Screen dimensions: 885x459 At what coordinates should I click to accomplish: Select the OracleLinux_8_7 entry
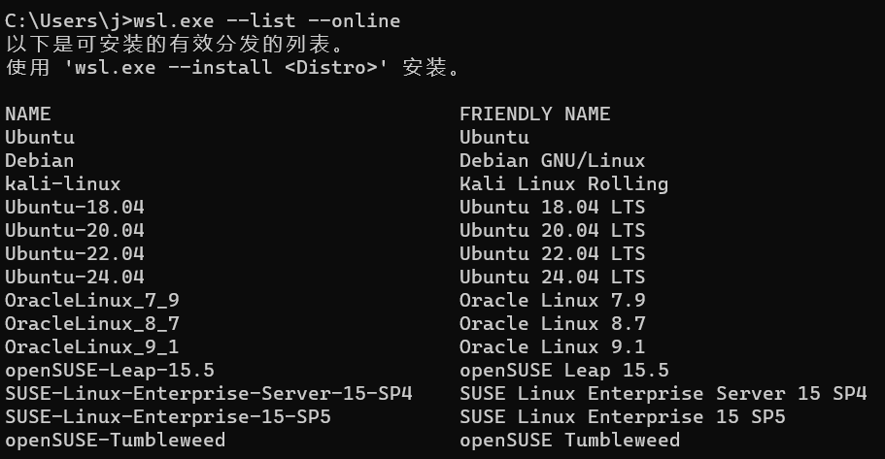point(91,323)
